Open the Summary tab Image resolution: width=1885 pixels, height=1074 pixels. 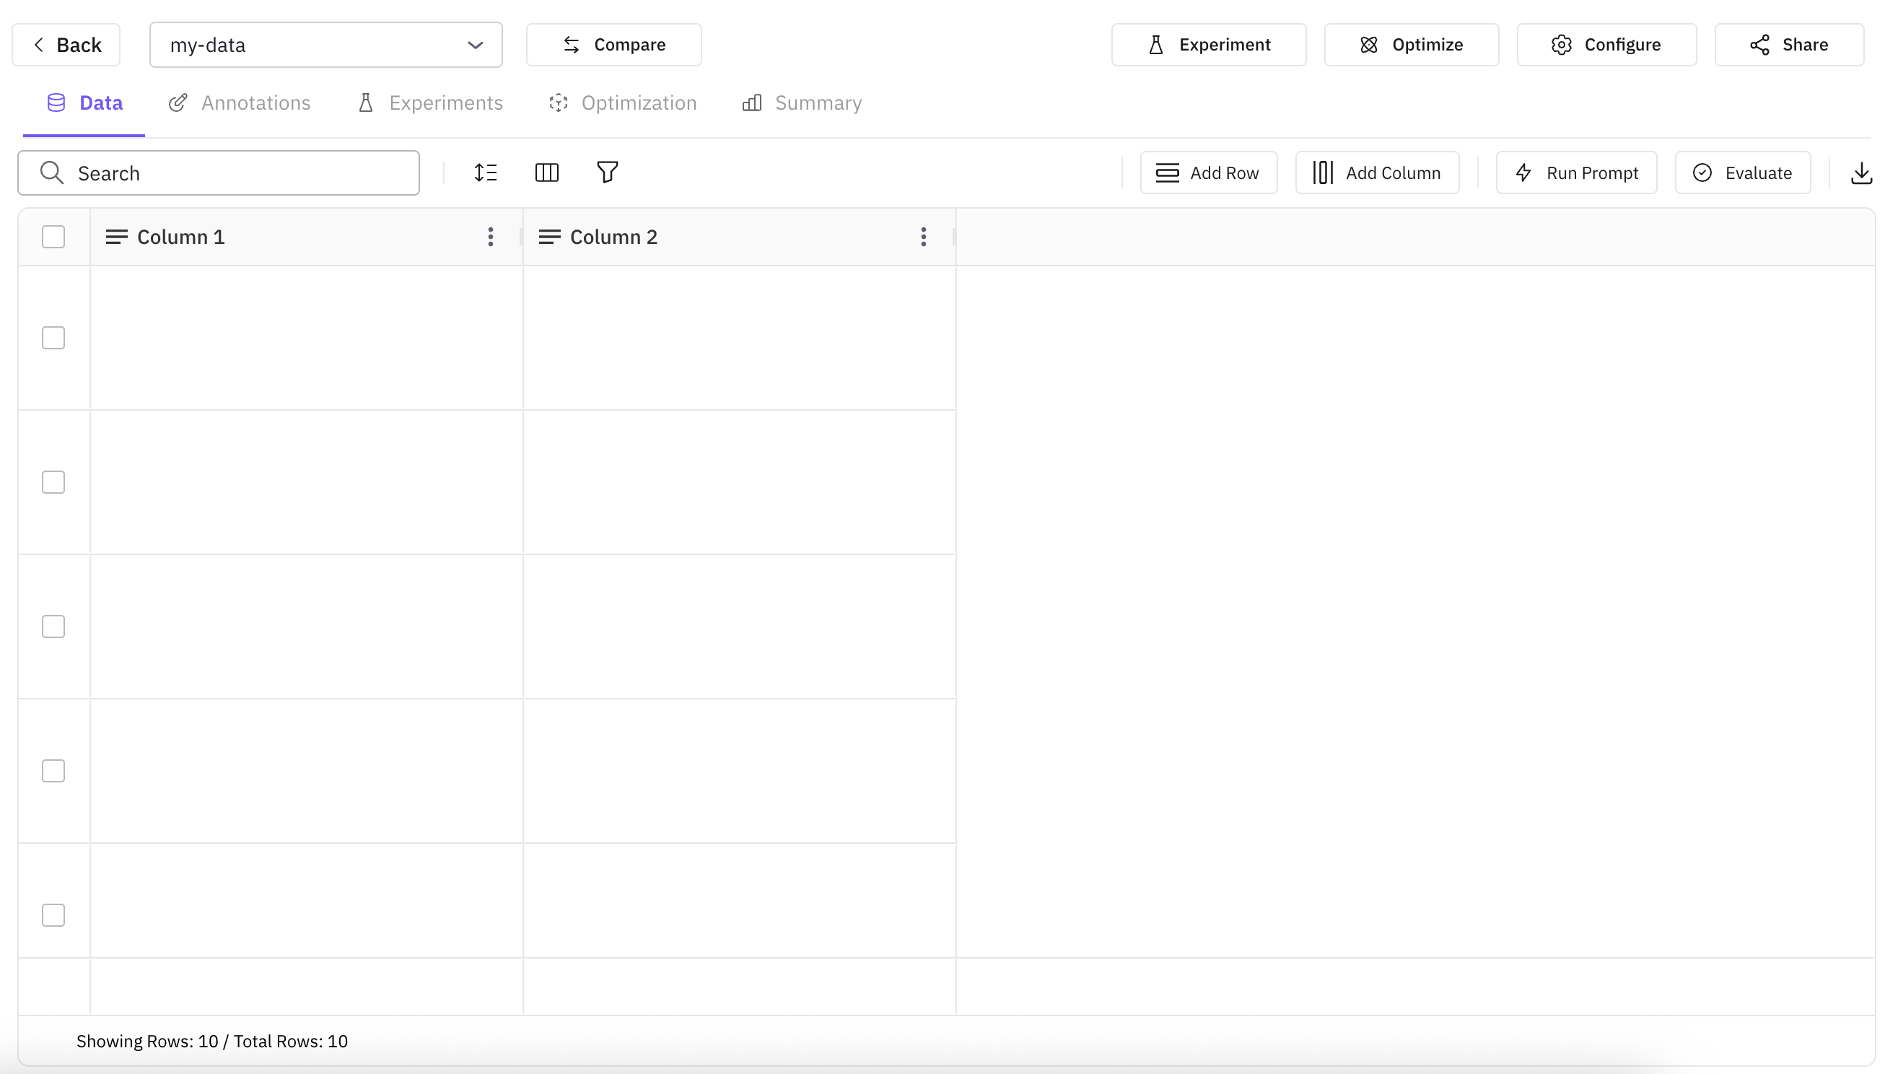pyautogui.click(x=801, y=102)
